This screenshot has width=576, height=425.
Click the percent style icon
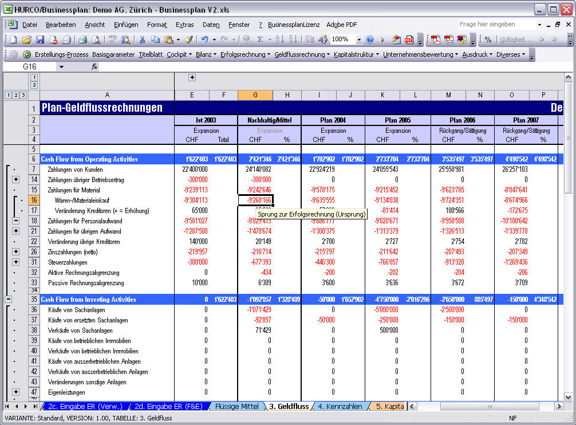point(488,40)
